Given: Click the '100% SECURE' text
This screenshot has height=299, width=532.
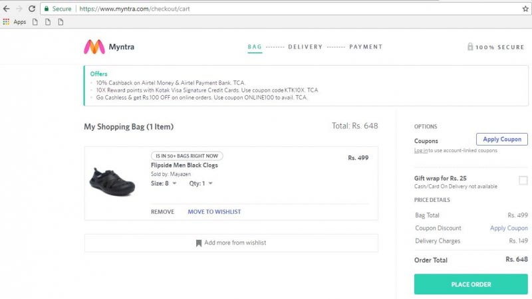Looking at the screenshot, I should pyautogui.click(x=500, y=47).
